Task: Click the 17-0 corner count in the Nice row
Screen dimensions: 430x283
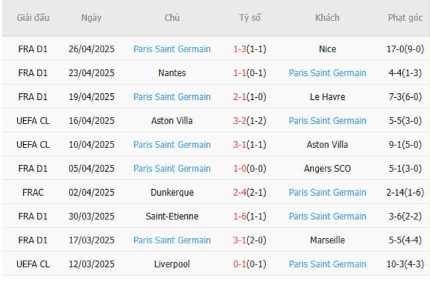Action: click(397, 49)
